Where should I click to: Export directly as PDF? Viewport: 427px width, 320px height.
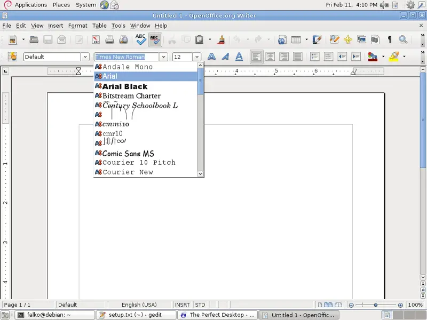pos(96,39)
